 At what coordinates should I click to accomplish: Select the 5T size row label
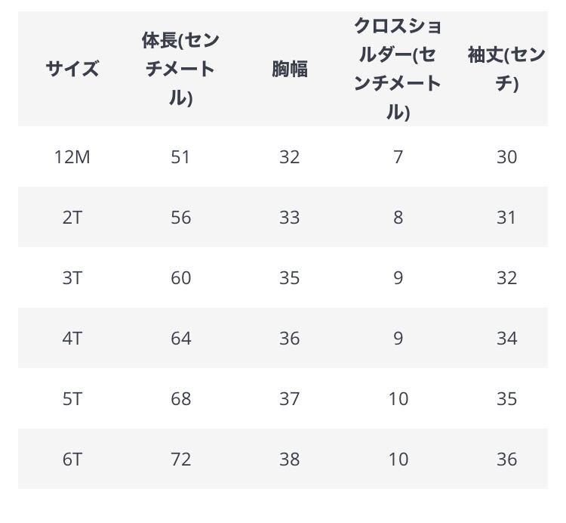tap(72, 399)
